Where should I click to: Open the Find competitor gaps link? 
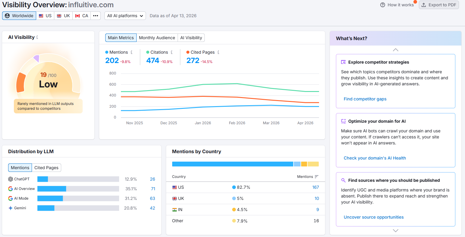(x=365, y=99)
